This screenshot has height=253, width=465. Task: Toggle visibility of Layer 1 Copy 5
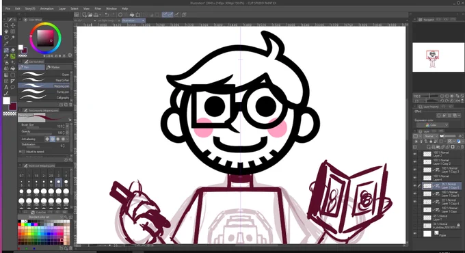pyautogui.click(x=415, y=194)
